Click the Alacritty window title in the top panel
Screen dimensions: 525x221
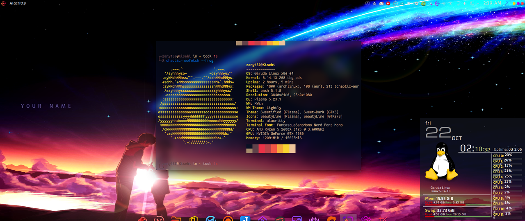(x=18, y=3)
